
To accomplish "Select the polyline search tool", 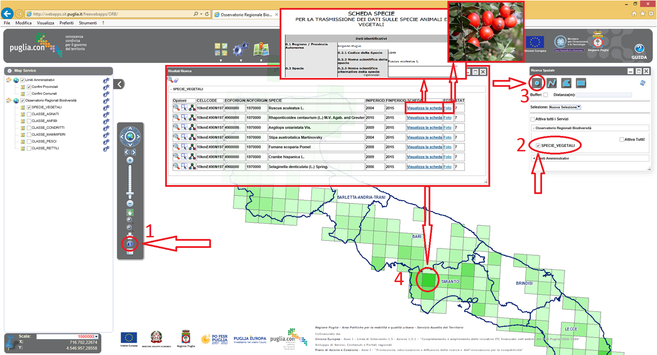I will pos(552,83).
